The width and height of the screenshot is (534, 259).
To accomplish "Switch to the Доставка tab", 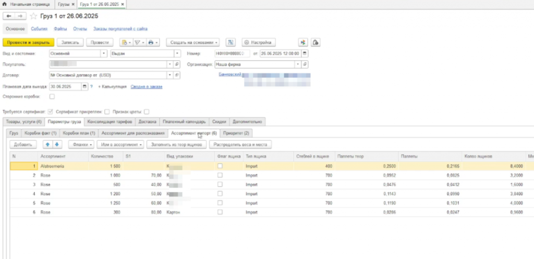I will click(148, 122).
